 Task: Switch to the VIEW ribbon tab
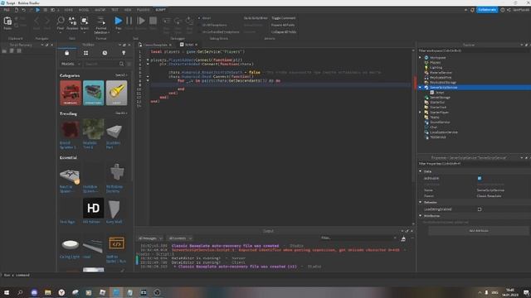click(x=128, y=10)
